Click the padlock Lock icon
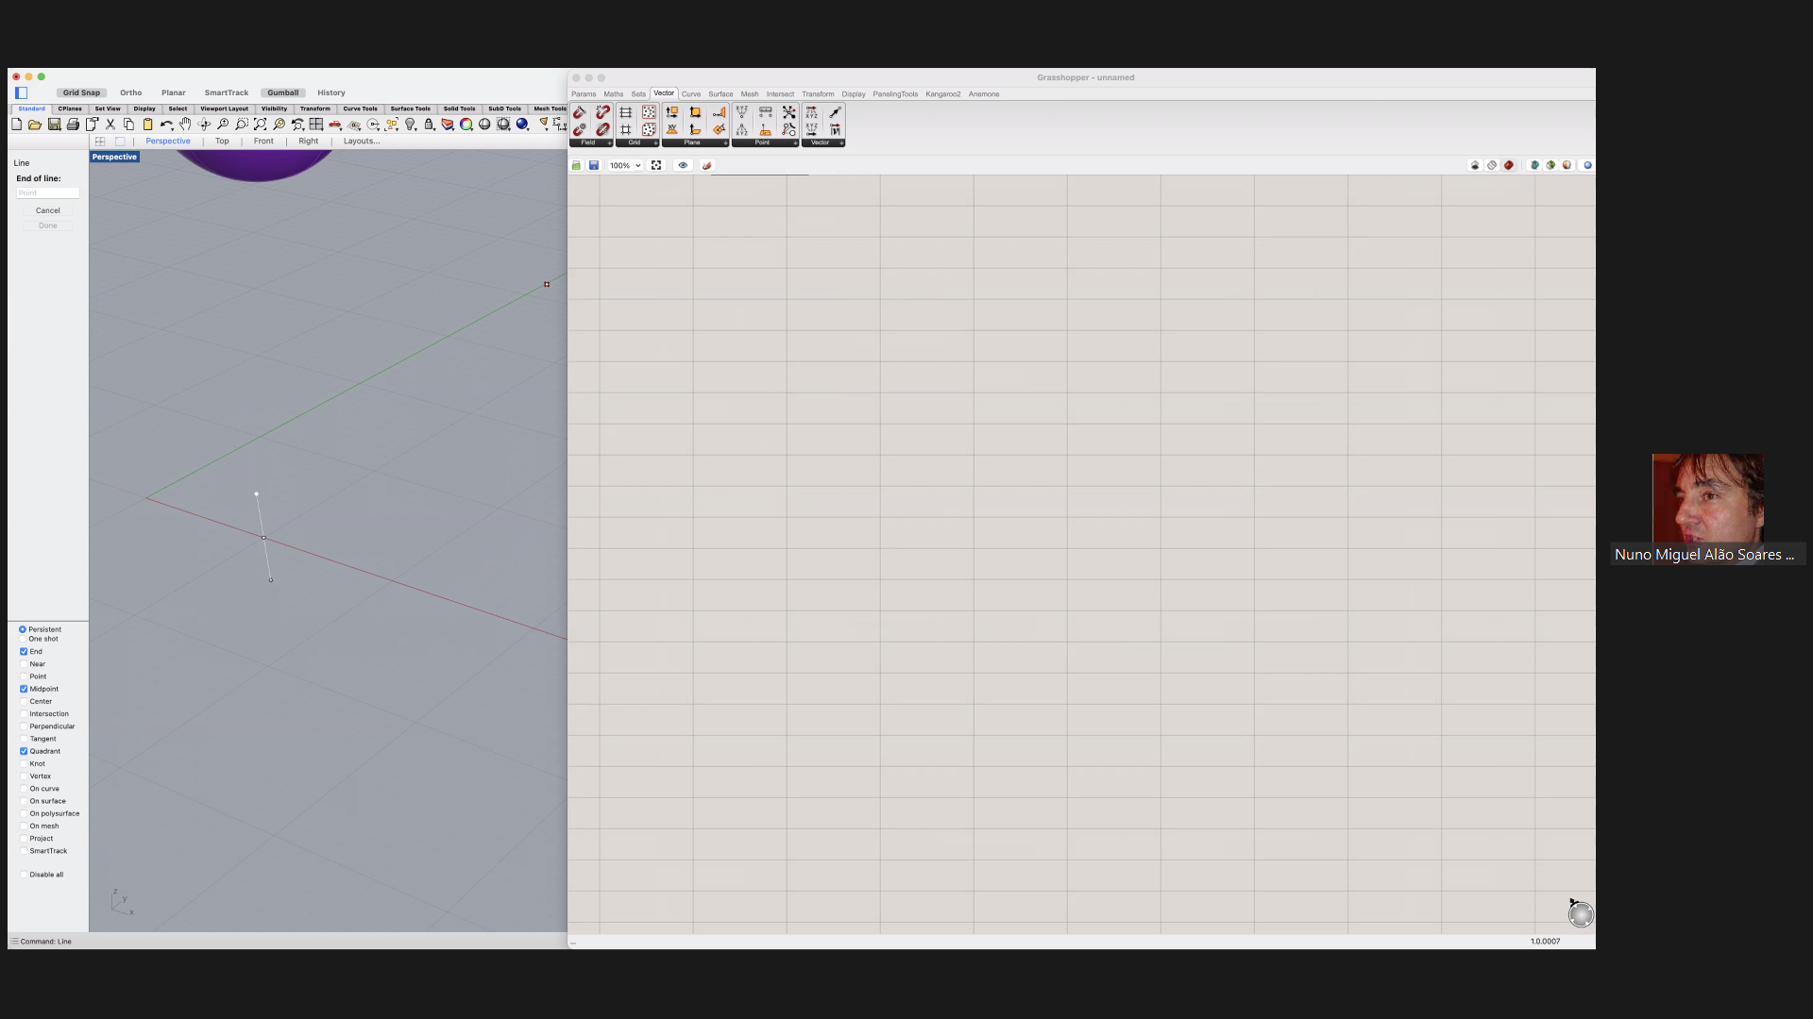This screenshot has height=1019, width=1813. 429,125
